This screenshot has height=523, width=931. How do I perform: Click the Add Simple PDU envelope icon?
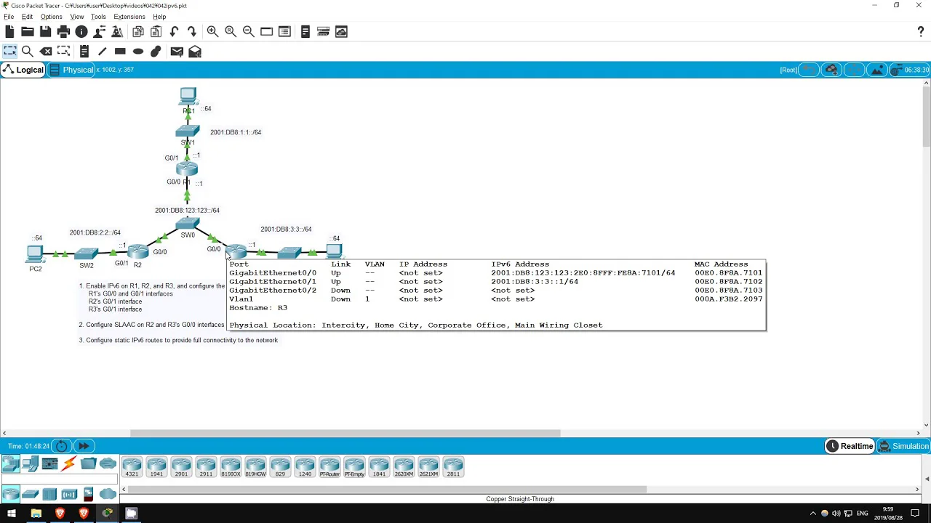[x=177, y=51]
